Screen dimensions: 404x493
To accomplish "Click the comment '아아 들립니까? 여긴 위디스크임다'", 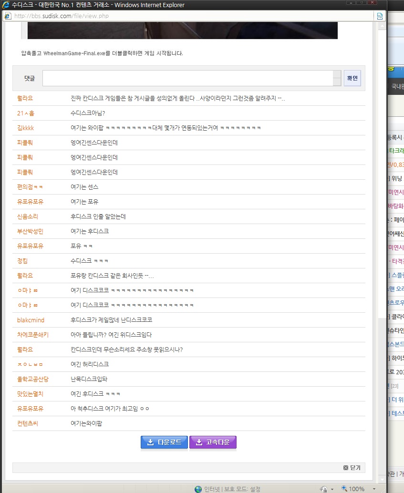I will point(111,335).
